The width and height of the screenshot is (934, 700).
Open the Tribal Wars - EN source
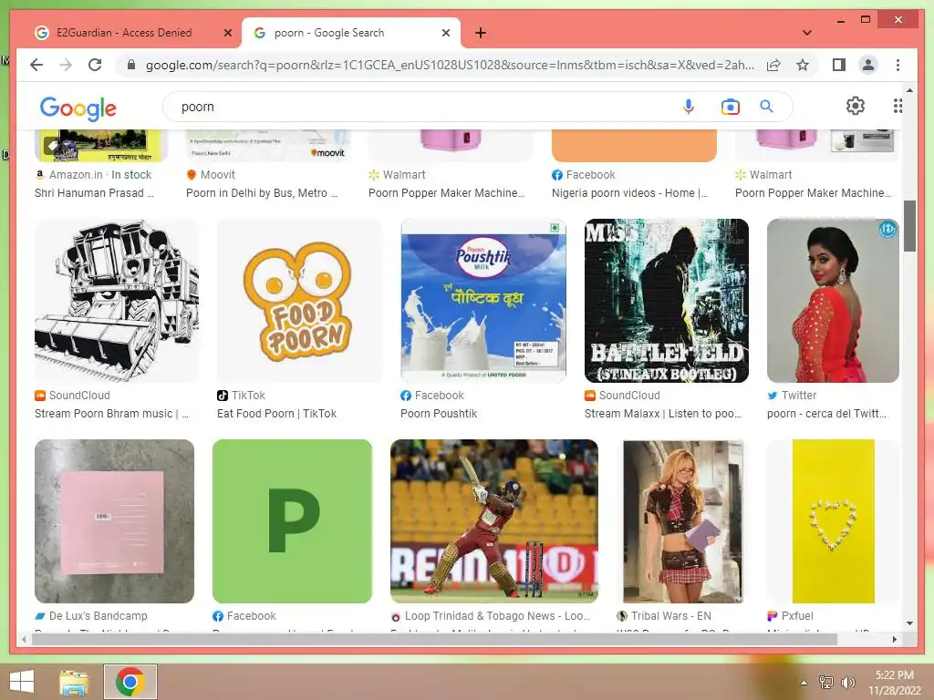point(664,615)
